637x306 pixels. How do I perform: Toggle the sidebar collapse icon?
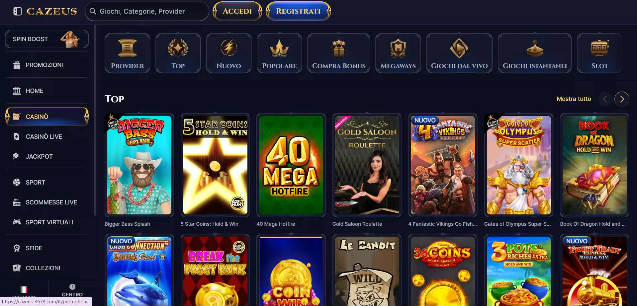(x=17, y=11)
